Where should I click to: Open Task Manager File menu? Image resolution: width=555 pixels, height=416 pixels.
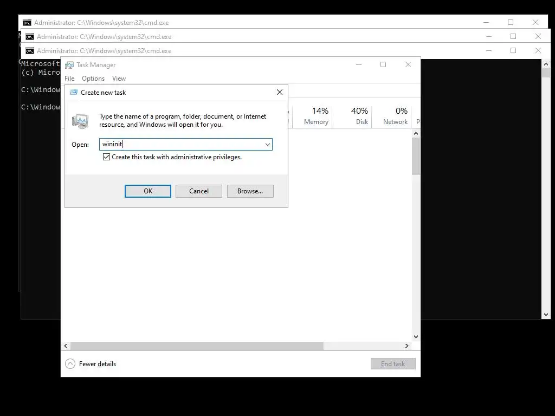point(69,79)
